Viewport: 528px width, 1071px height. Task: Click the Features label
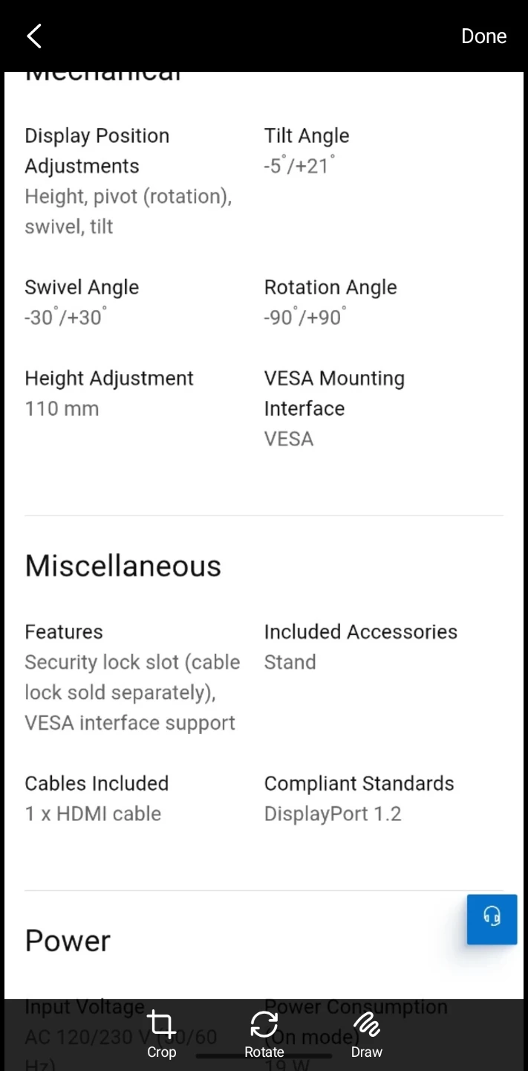[64, 632]
